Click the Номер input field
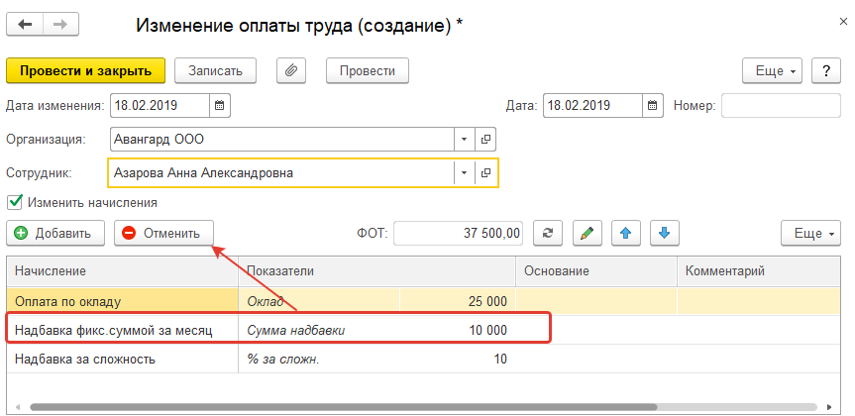Viewport: 855px width, 416px height. pyautogui.click(x=782, y=105)
